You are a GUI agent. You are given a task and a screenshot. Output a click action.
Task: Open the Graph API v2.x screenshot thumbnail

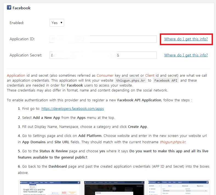50,187
